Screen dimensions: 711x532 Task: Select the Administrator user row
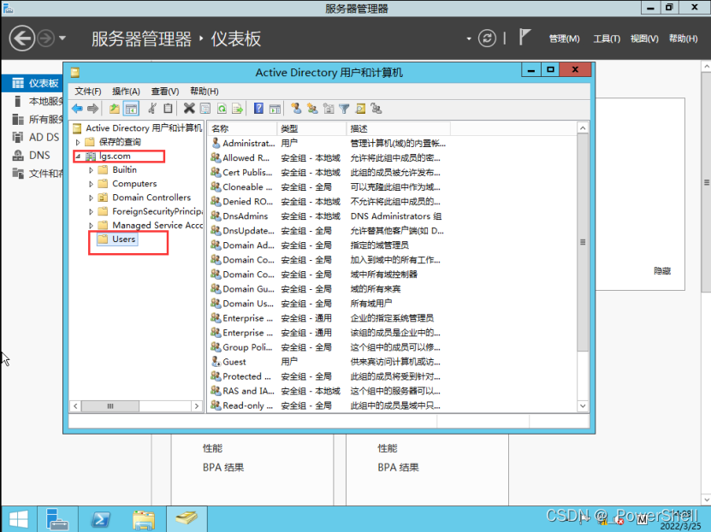click(x=329, y=143)
